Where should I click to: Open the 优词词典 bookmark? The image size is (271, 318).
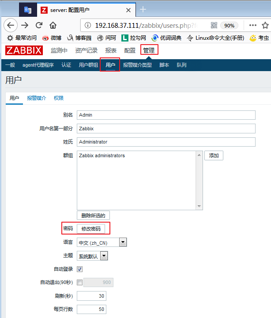pos(166,38)
